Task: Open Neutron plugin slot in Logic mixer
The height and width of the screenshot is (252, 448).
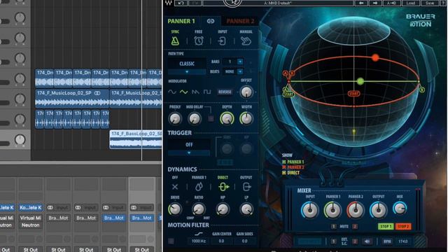Action: click(x=31, y=225)
